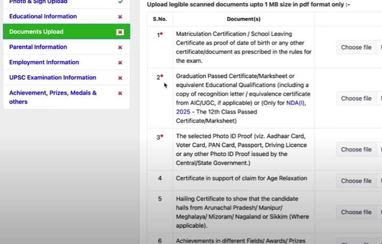
Task: Navigate to Employment Information
Action: [x=44, y=62]
